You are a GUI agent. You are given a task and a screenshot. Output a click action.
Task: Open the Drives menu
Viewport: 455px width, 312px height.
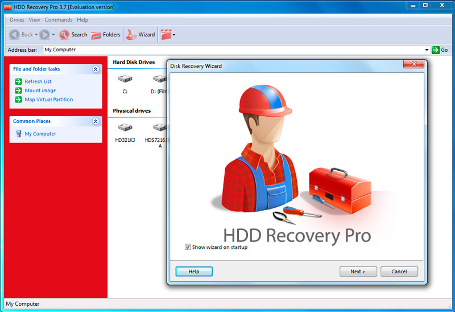(x=17, y=20)
